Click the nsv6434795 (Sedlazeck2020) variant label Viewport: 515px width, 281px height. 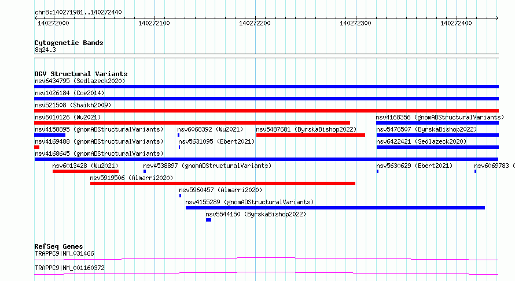pos(80,81)
